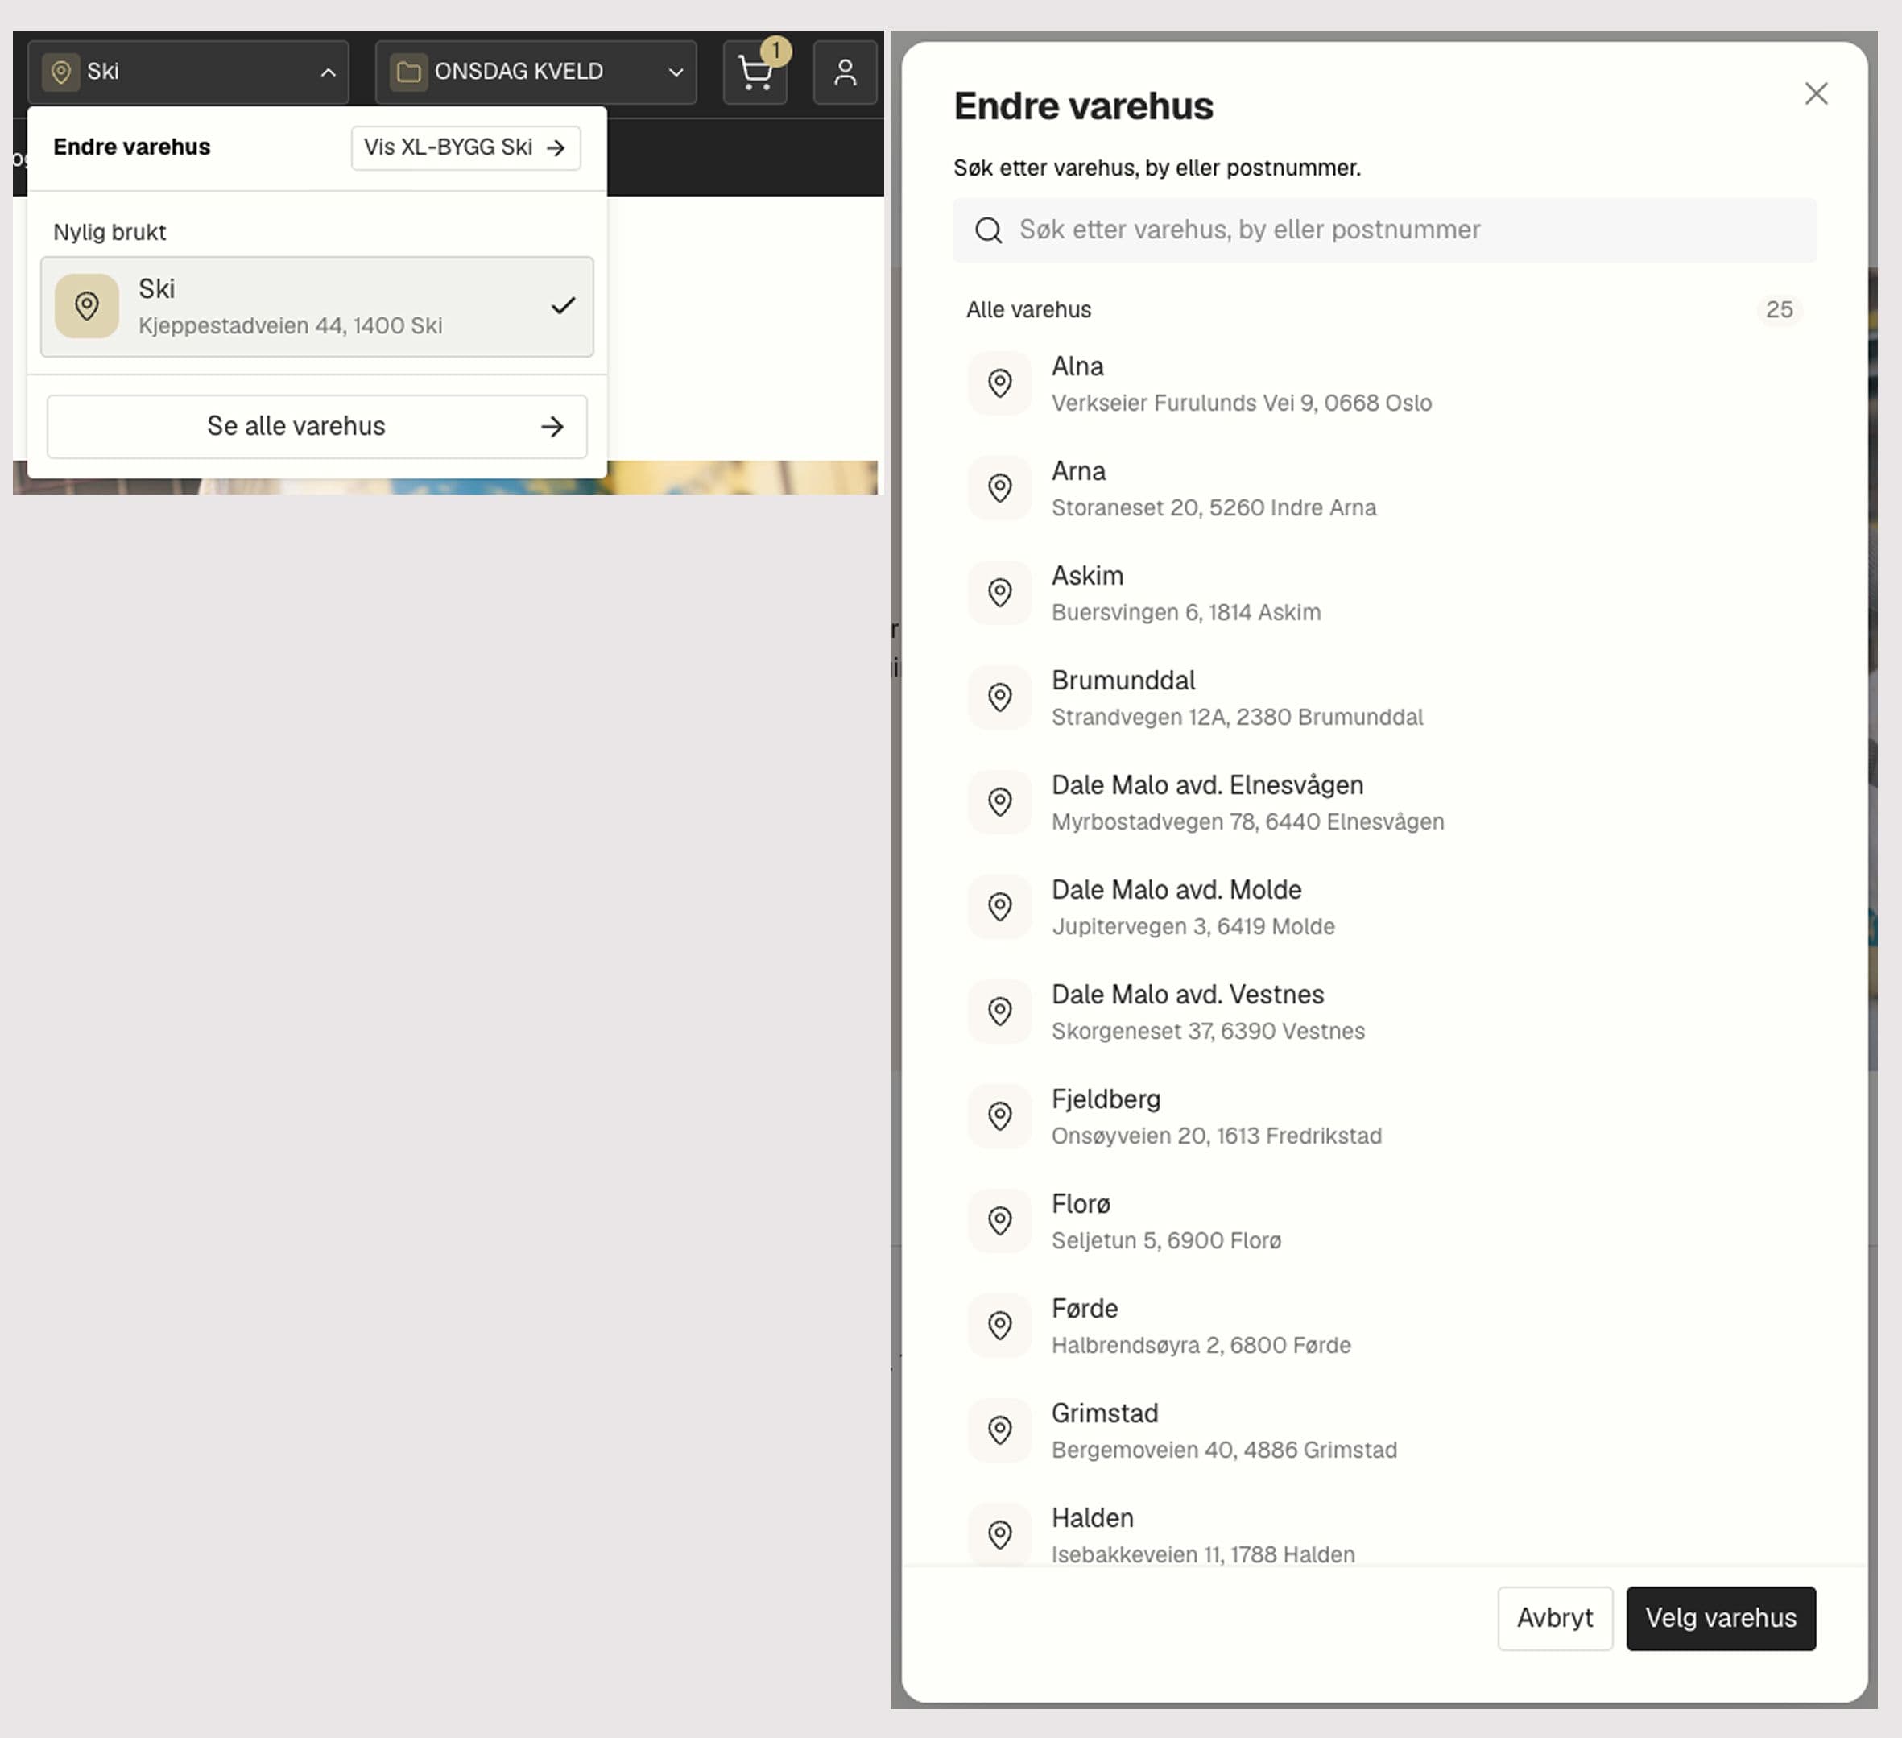Click the search magnifier icon
This screenshot has width=1902, height=1738.
[988, 230]
